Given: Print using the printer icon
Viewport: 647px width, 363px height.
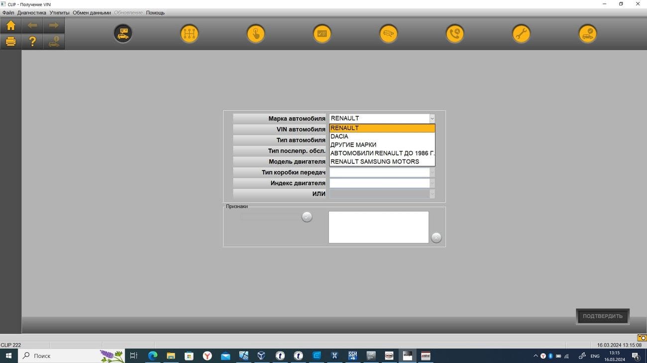Looking at the screenshot, I should click(x=10, y=42).
